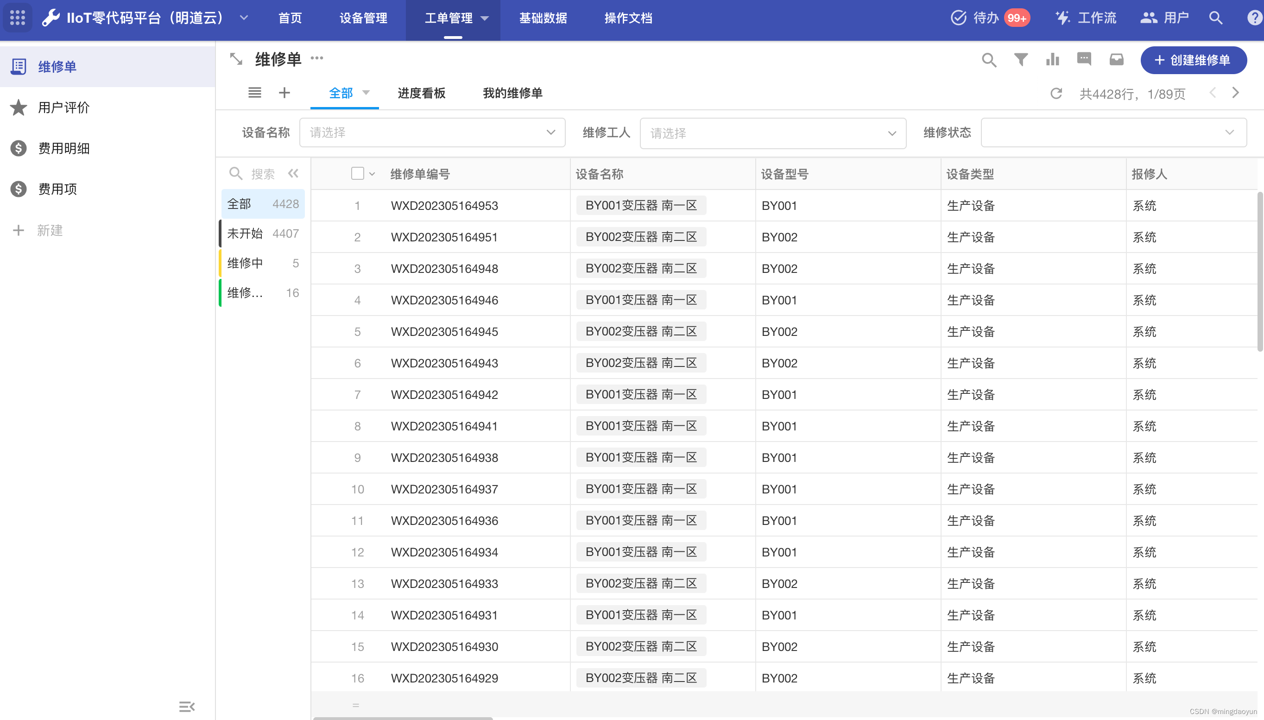Open 用户 user management

pyautogui.click(x=1164, y=18)
